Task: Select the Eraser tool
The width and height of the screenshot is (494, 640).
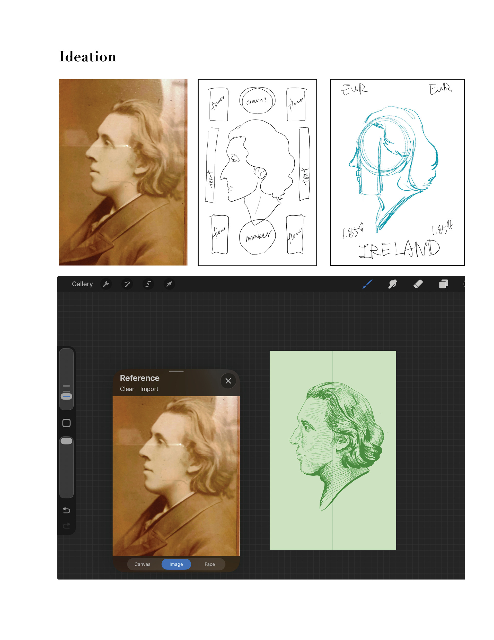Action: point(418,284)
